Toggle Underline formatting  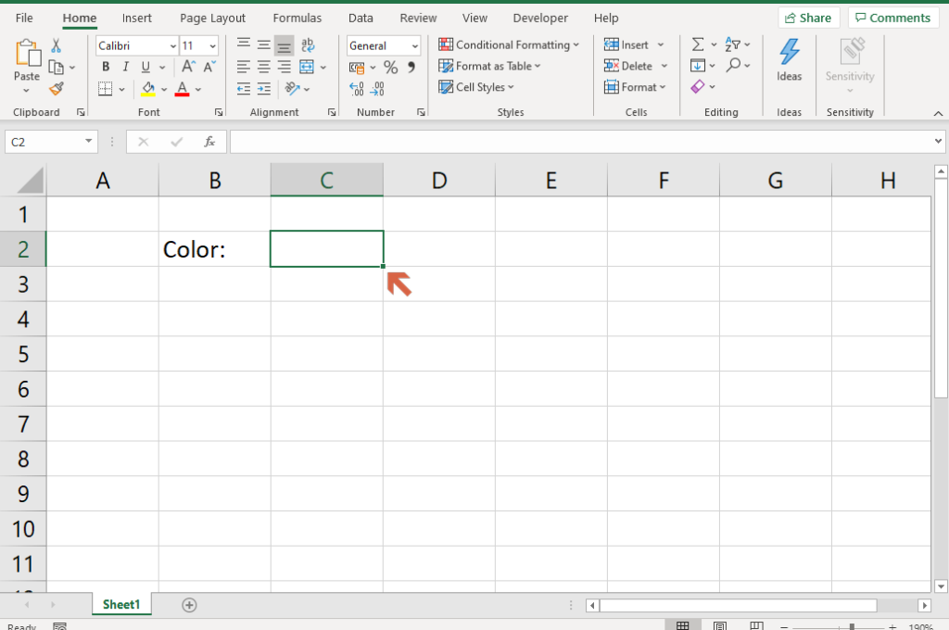pos(146,67)
